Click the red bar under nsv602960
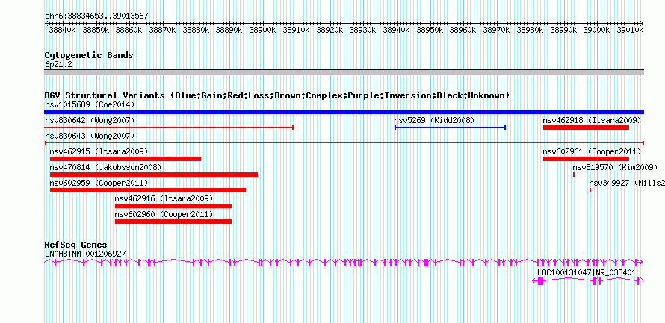The width and height of the screenshot is (665, 323). (173, 222)
